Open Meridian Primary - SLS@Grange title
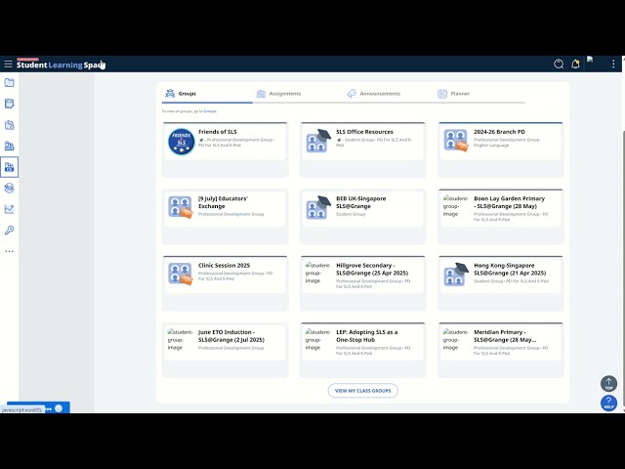 tap(505, 336)
